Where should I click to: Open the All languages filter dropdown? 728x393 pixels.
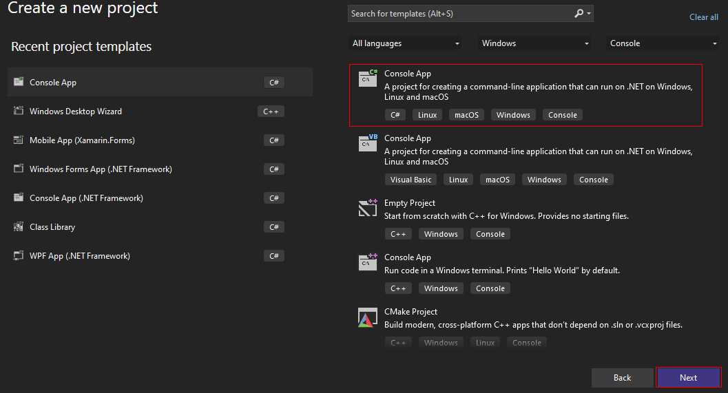pos(405,43)
